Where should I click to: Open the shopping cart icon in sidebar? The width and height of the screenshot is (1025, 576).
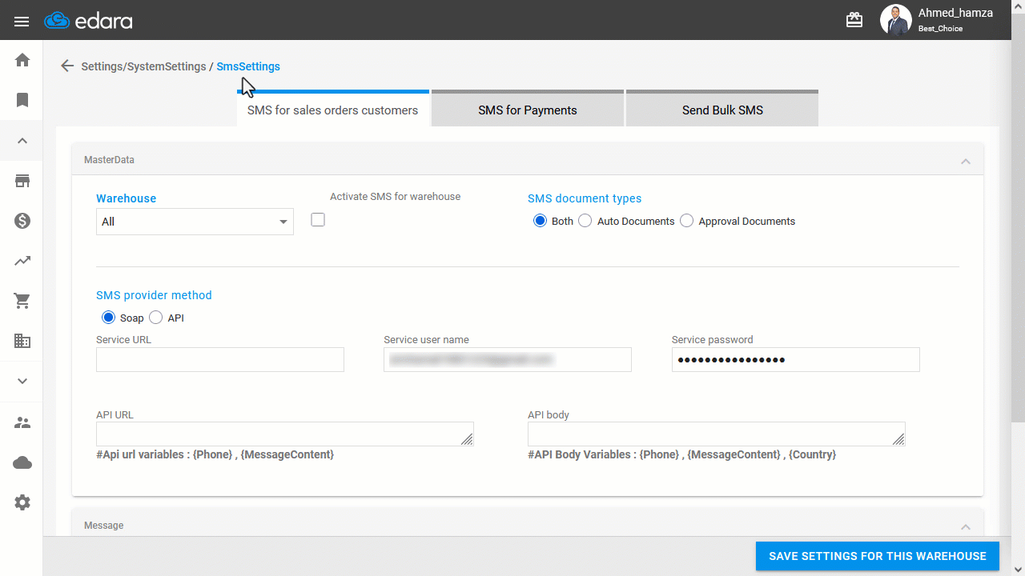tap(22, 301)
